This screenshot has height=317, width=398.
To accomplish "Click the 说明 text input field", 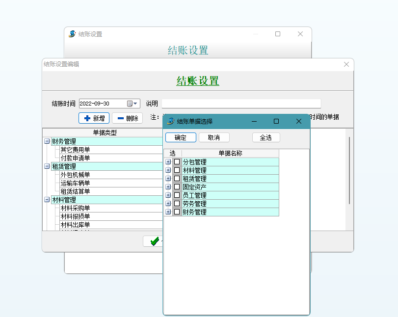I will click(x=241, y=104).
